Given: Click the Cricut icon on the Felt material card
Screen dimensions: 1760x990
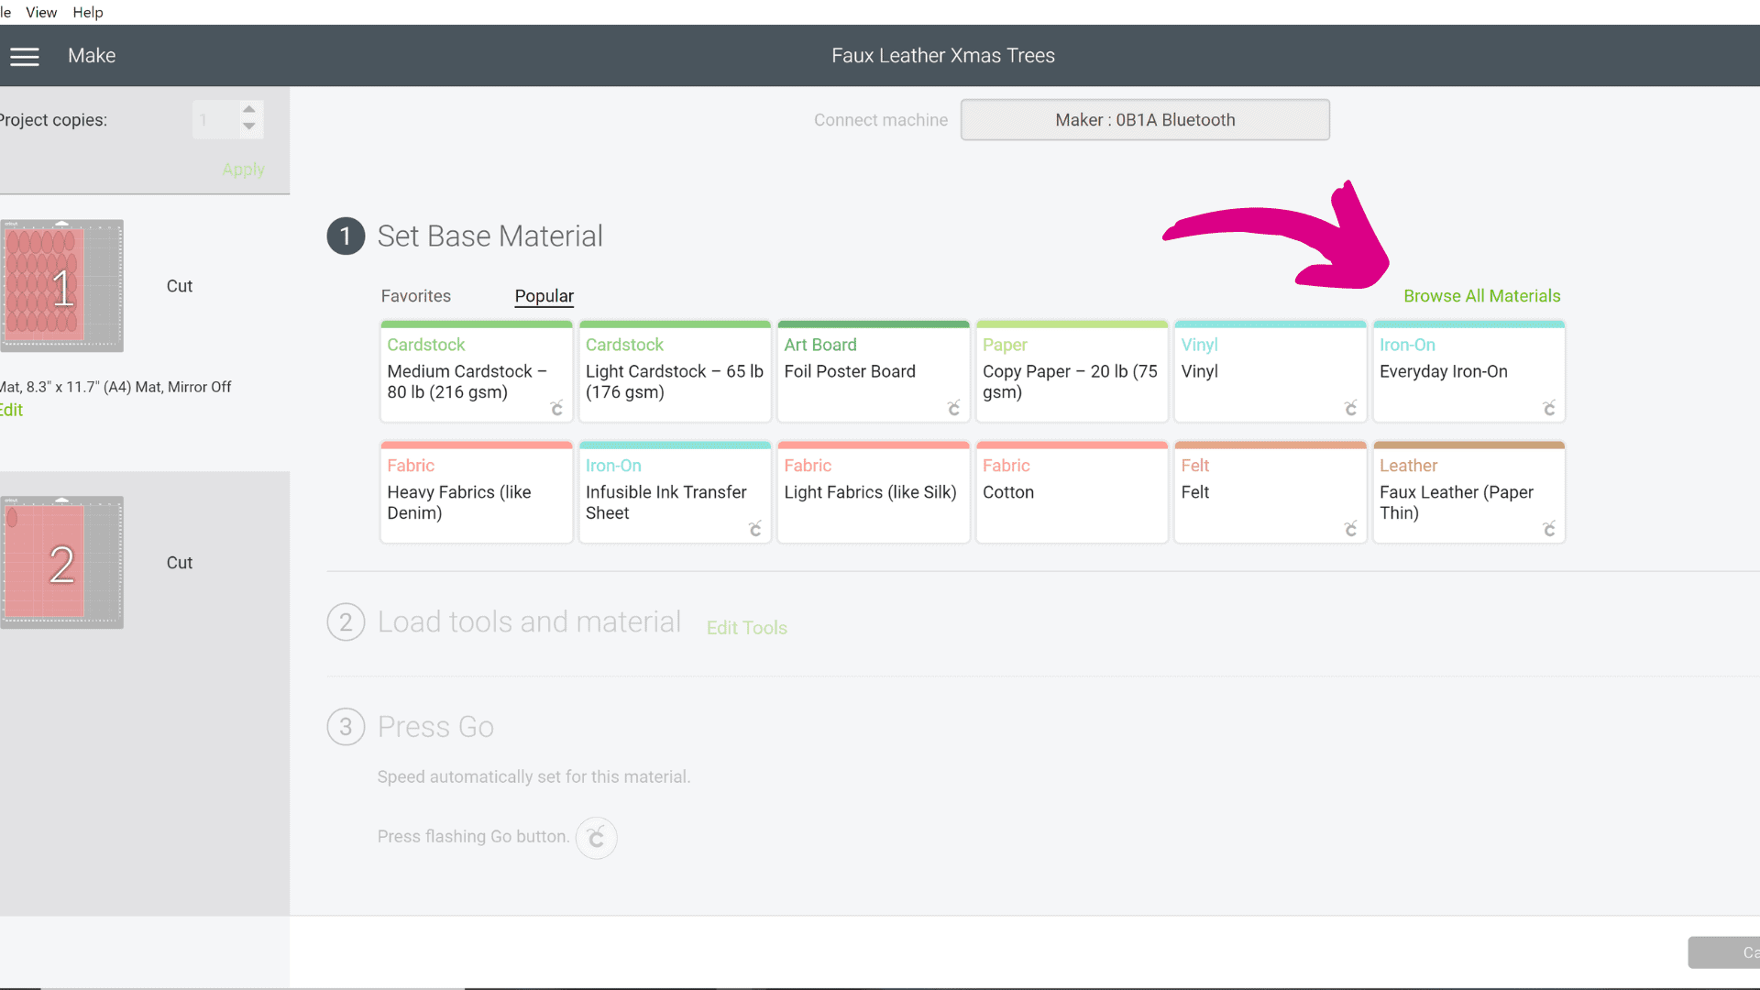Looking at the screenshot, I should (x=1351, y=530).
